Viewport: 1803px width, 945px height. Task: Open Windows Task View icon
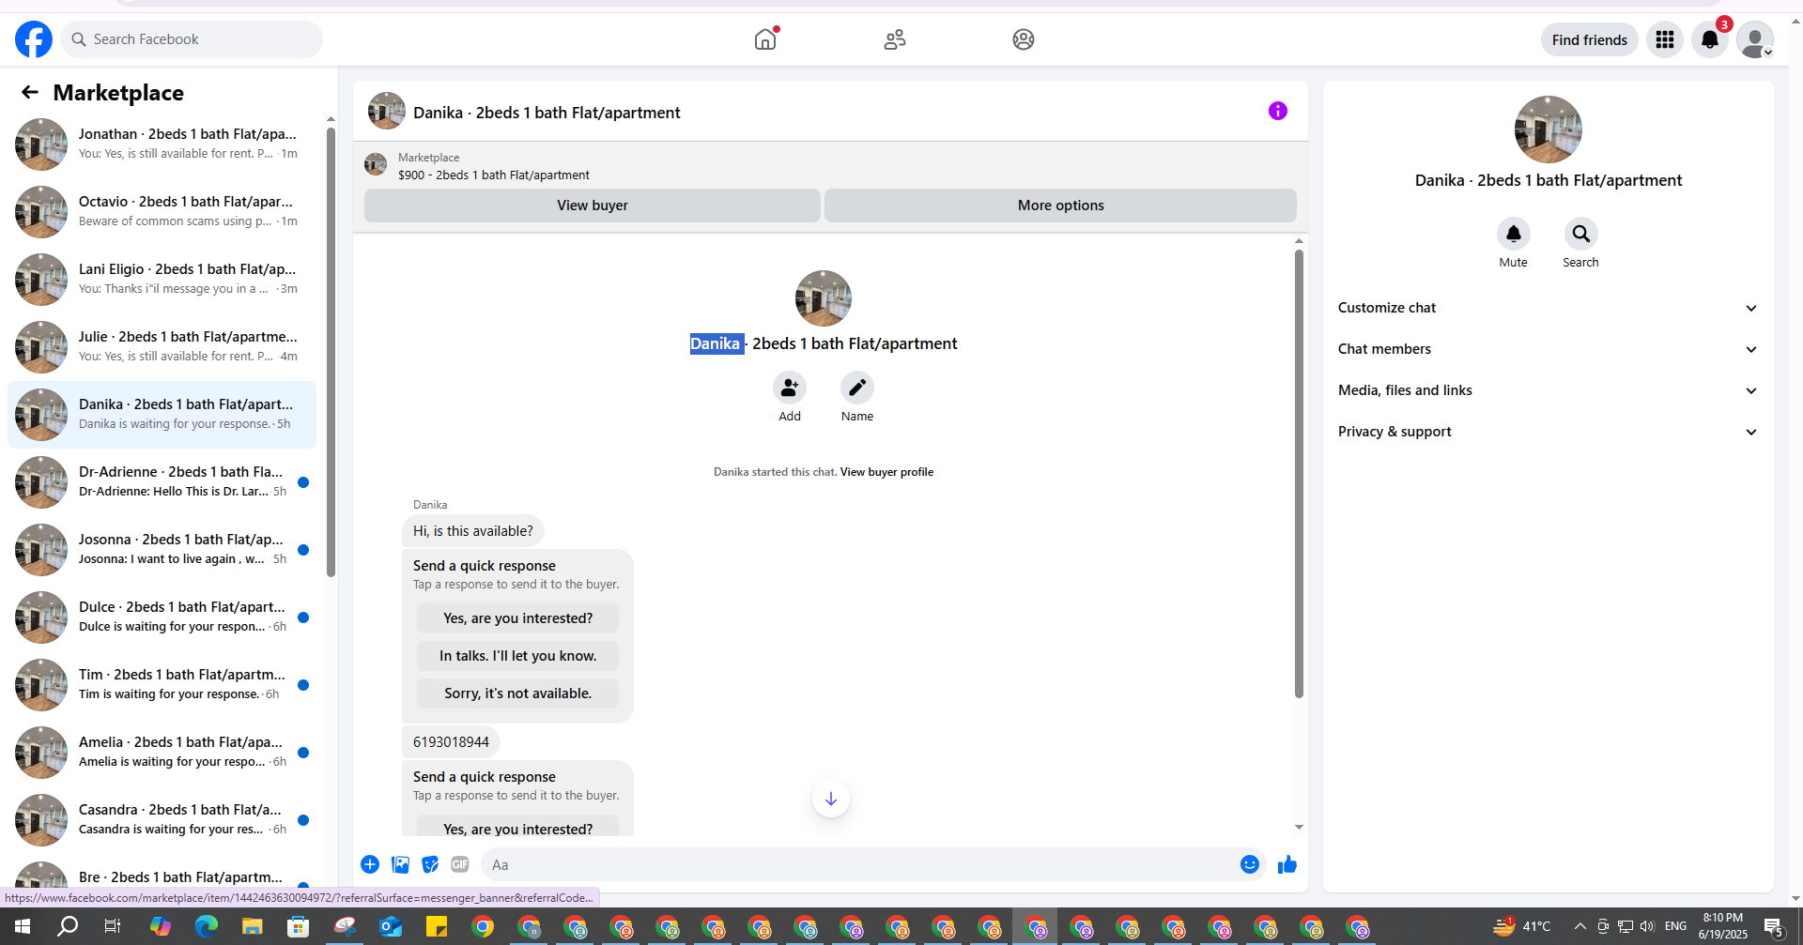[x=113, y=927]
